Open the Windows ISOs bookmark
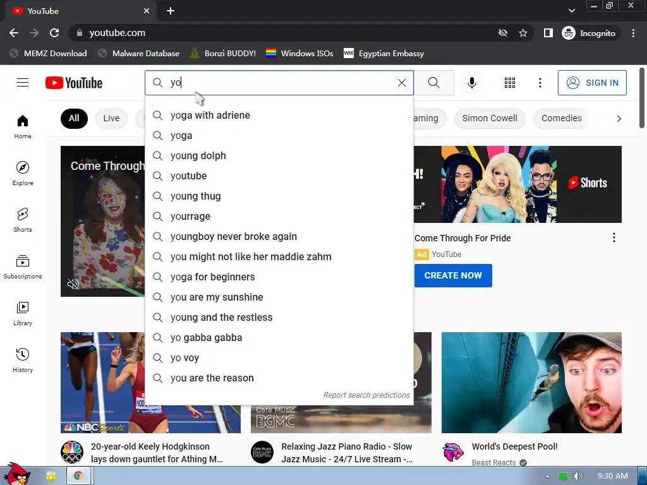 (x=299, y=53)
